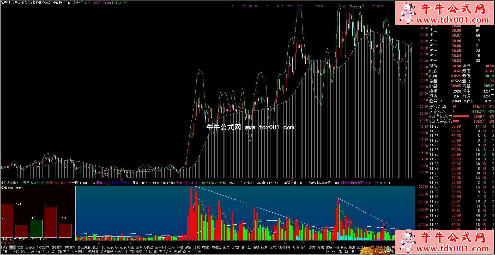Switch to the DDE决策 indicator tab
Screen dimensions: 495x255
[57, 247]
